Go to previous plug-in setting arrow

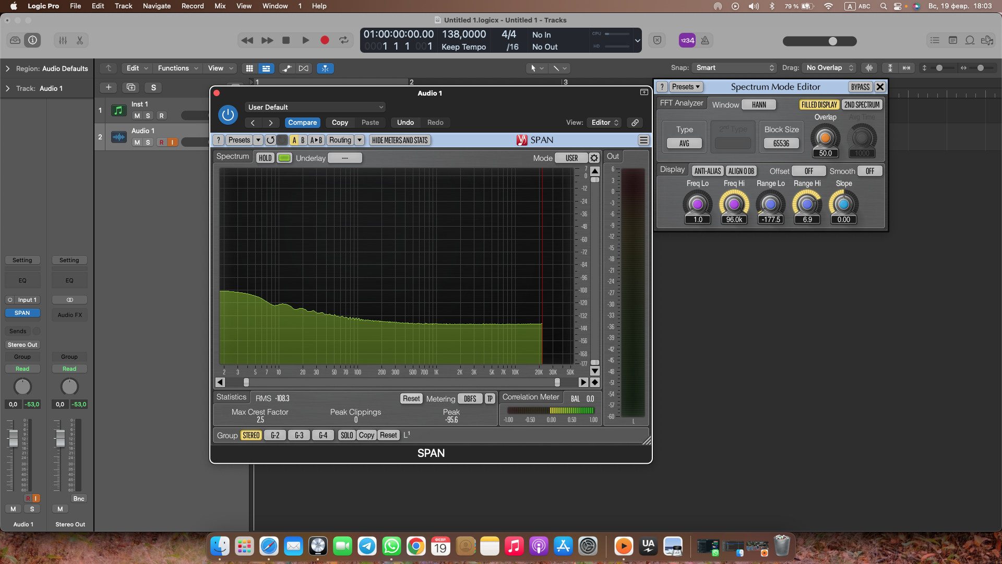[x=253, y=123]
